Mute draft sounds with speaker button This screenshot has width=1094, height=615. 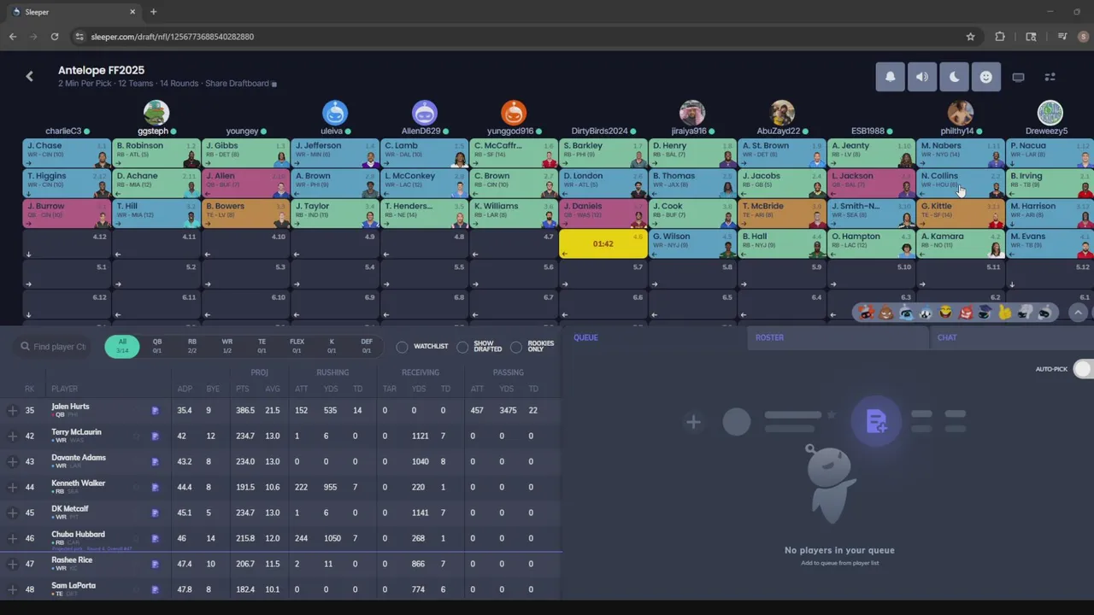pyautogui.click(x=922, y=77)
